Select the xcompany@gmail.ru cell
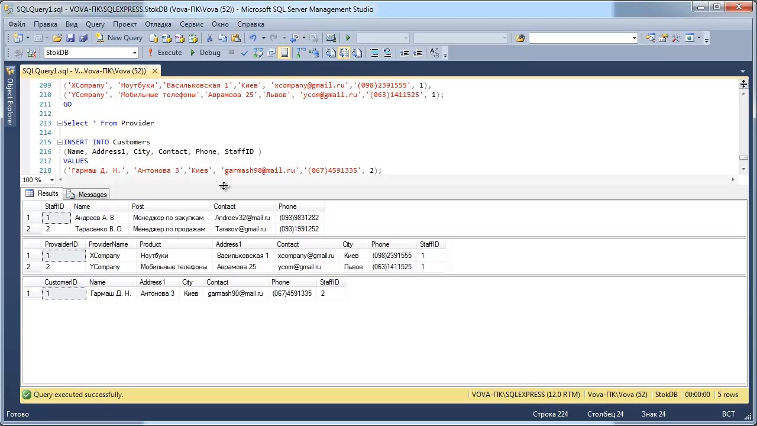 click(x=306, y=256)
